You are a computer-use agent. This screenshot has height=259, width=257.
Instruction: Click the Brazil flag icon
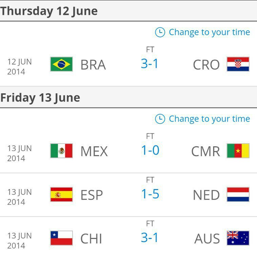61,64
